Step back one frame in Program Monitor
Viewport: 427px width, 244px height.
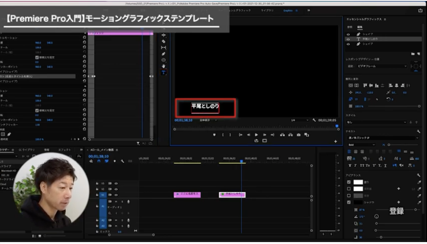point(248,135)
